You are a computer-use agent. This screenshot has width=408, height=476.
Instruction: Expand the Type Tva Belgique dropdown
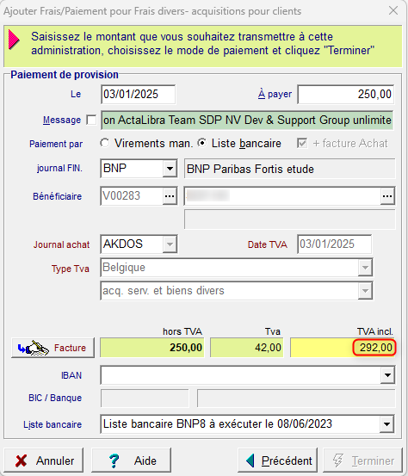365,268
